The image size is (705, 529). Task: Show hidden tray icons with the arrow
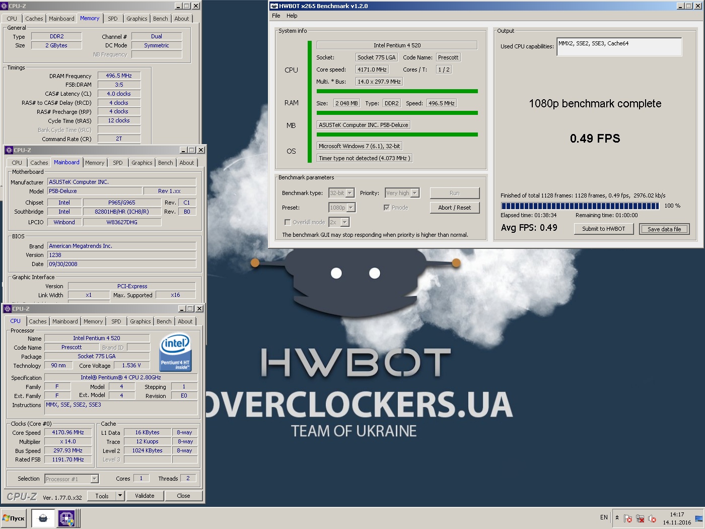[x=617, y=517]
